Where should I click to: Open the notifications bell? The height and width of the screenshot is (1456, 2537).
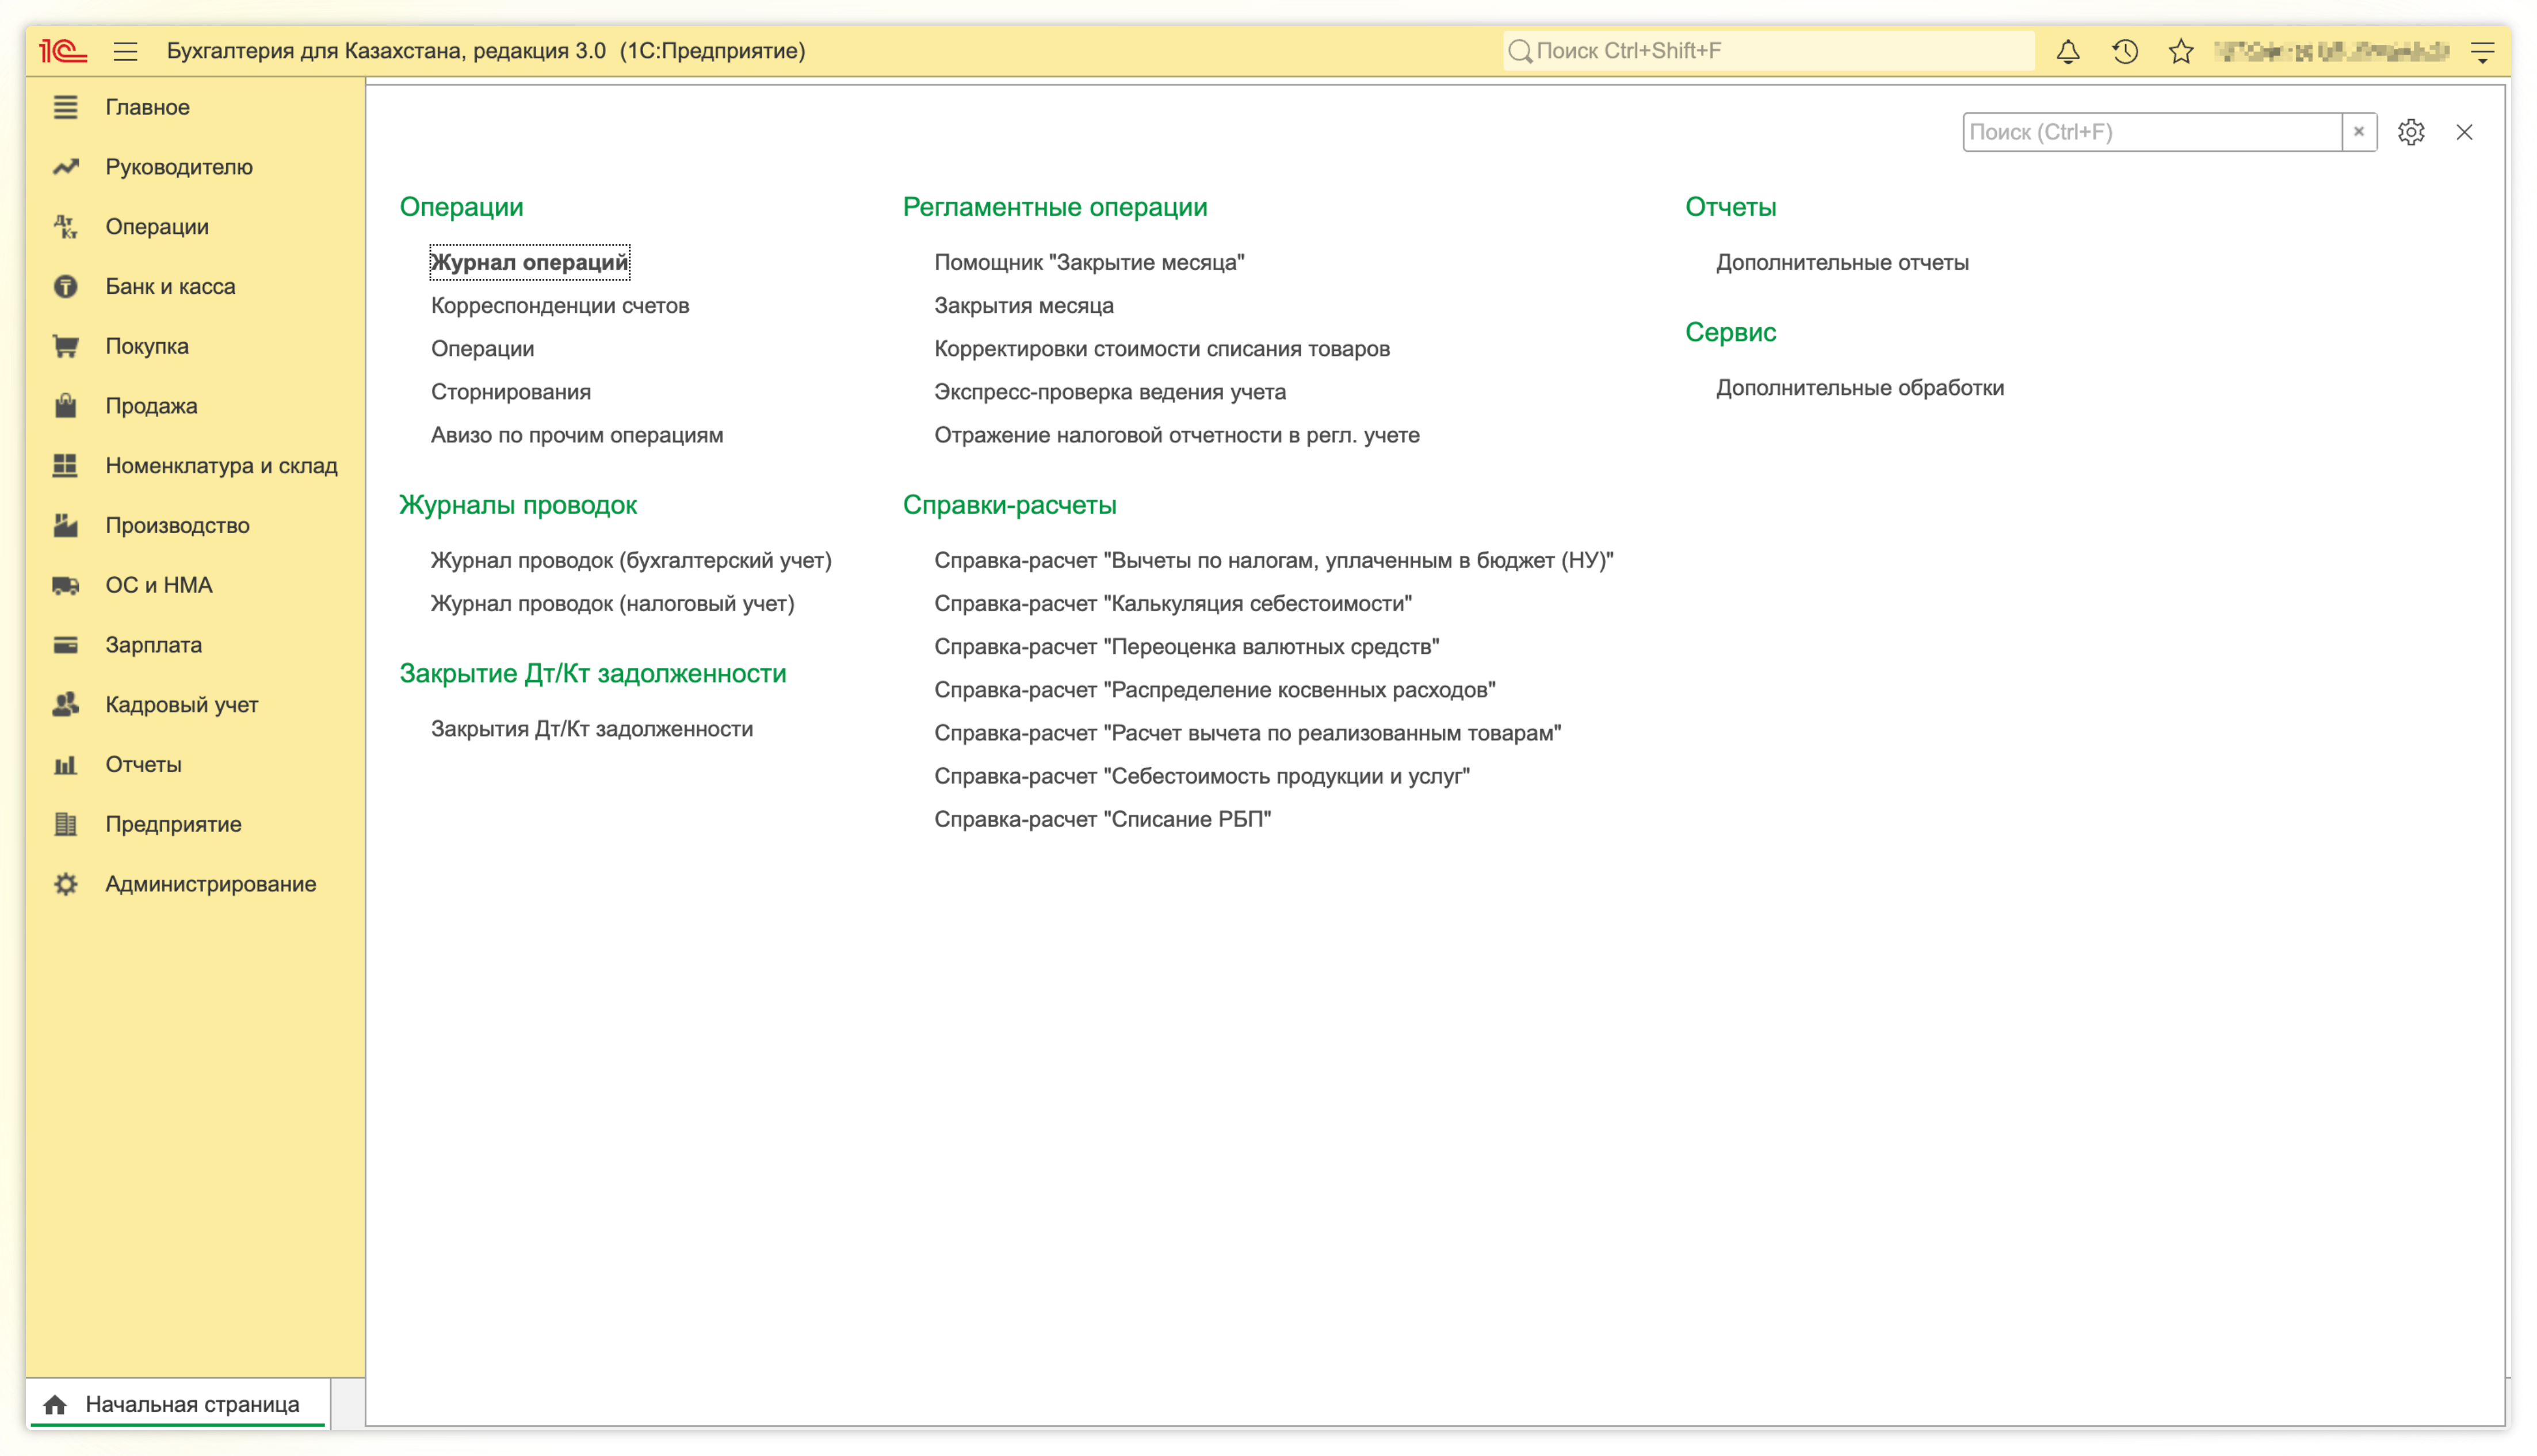click(x=2068, y=51)
